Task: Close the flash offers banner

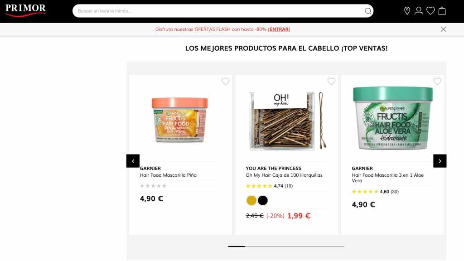Action: tap(443, 29)
